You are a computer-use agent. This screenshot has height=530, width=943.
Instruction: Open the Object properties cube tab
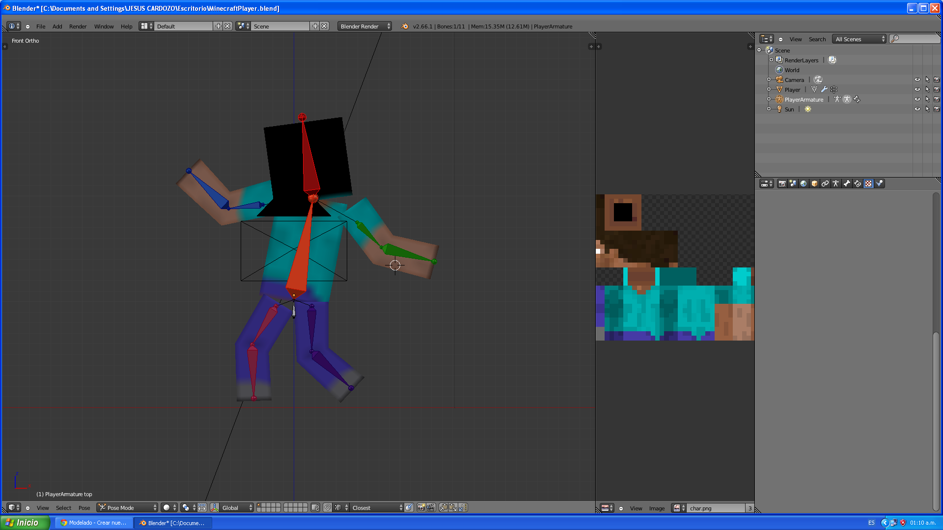[x=814, y=184]
